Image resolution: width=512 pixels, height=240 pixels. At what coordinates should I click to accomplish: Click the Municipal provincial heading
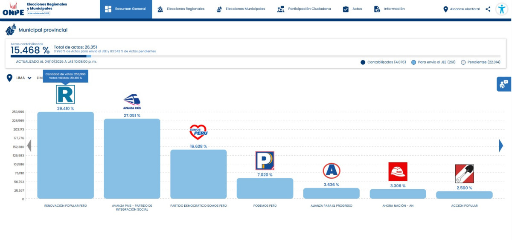pos(43,30)
